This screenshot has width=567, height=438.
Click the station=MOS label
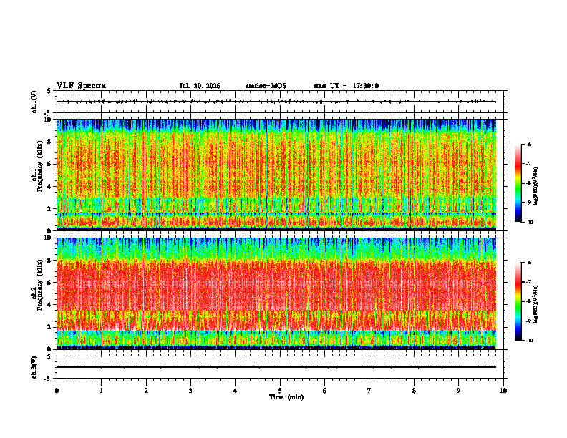click(x=266, y=86)
